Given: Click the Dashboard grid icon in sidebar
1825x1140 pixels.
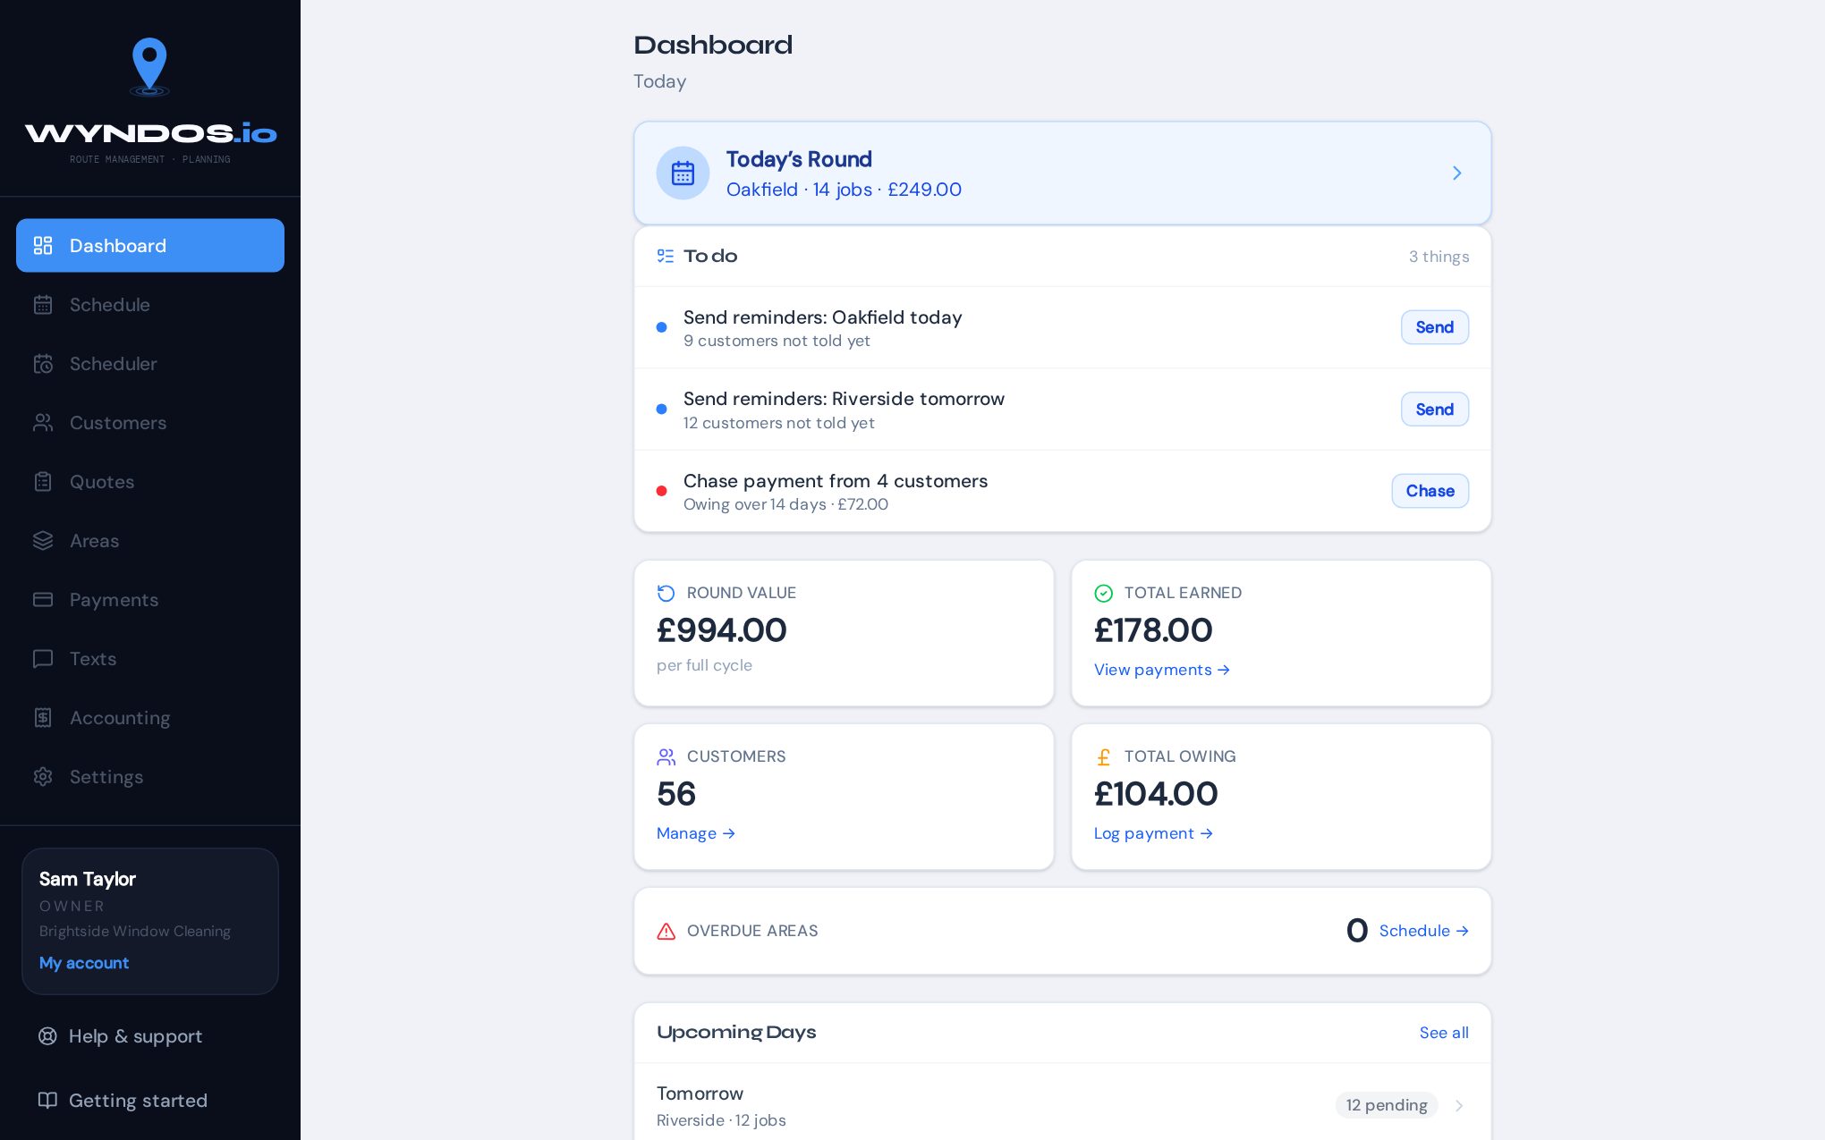Looking at the screenshot, I should point(43,246).
